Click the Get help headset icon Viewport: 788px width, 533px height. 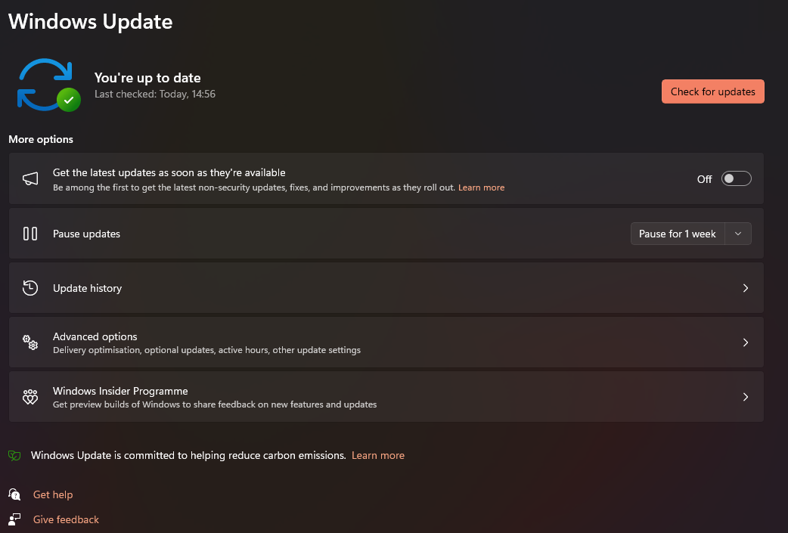tap(14, 495)
